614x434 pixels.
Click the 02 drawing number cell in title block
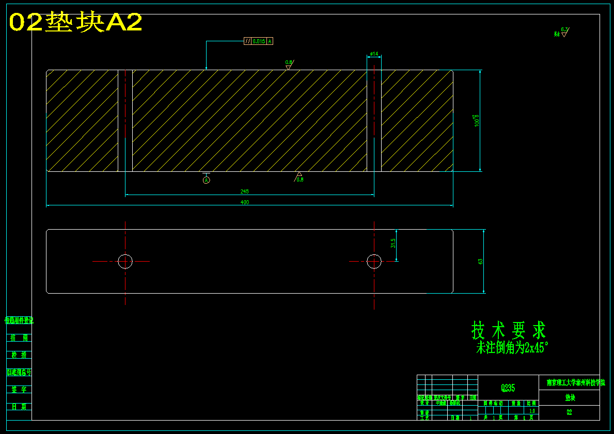click(x=570, y=412)
